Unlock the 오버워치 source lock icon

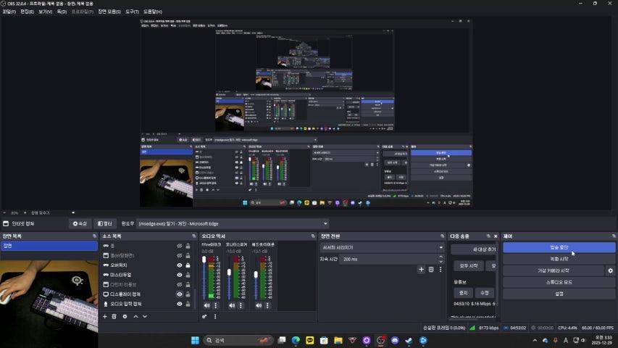pyautogui.click(x=188, y=265)
